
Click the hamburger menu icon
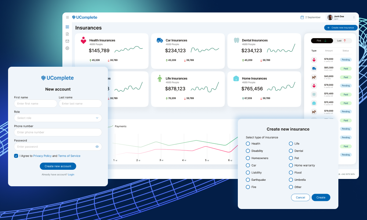click(67, 17)
